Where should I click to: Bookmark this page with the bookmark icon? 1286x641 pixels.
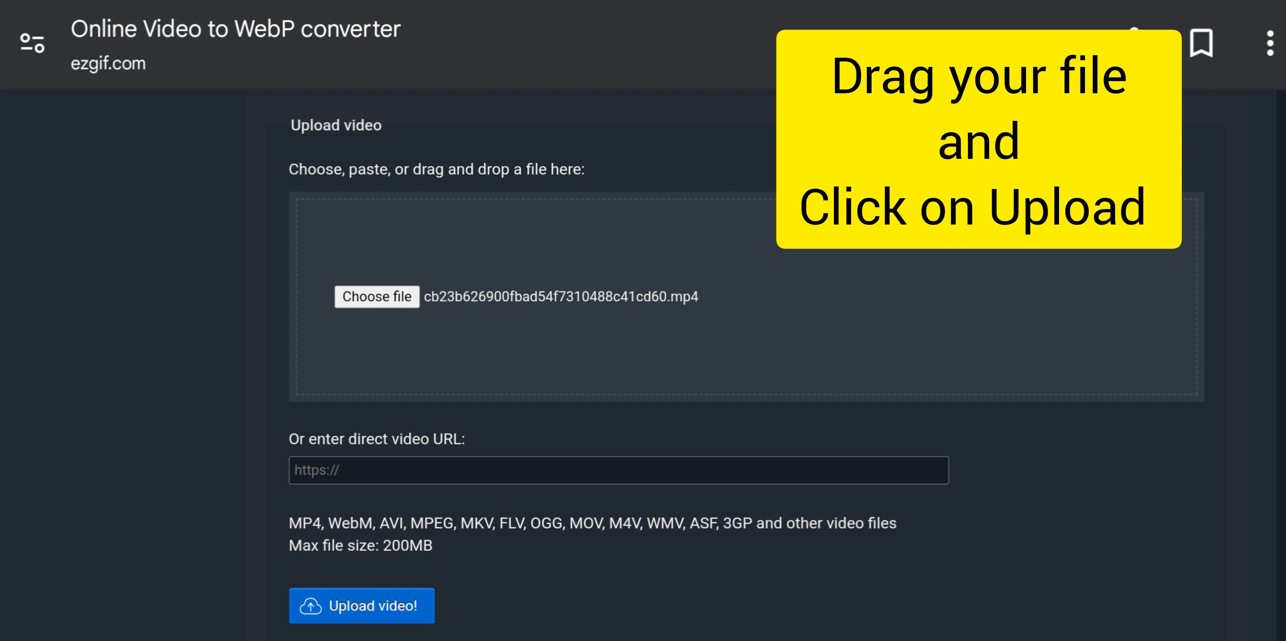pyautogui.click(x=1201, y=43)
